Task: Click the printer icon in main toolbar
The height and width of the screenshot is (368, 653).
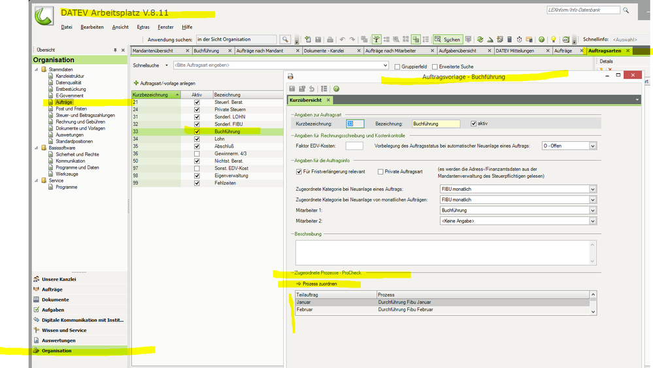Action: click(x=330, y=39)
